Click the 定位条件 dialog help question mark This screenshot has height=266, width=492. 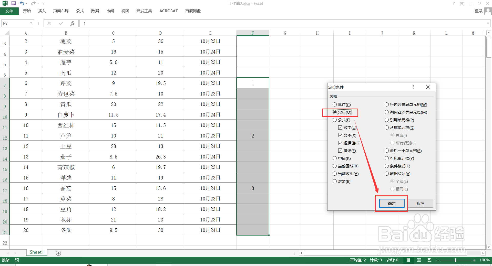click(413, 87)
